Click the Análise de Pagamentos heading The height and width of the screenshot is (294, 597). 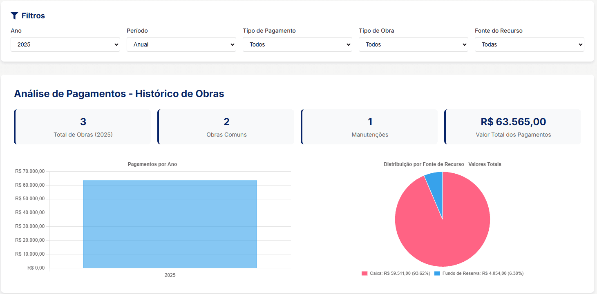click(119, 94)
